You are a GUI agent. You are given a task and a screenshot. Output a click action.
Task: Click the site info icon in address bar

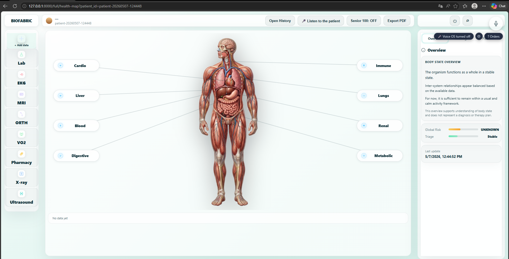[x=24, y=6]
